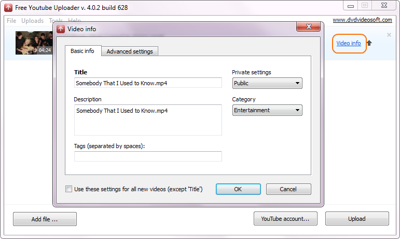Open the Uploads menu
The width and height of the screenshot is (400, 239).
32,21
